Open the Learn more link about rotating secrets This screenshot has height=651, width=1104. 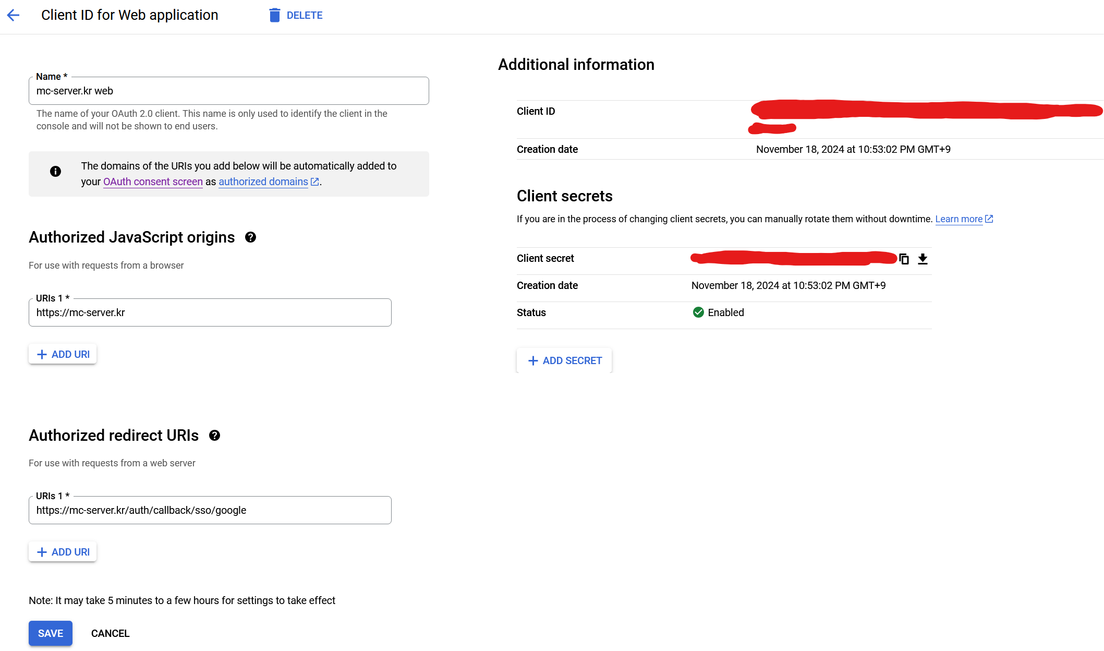click(960, 219)
